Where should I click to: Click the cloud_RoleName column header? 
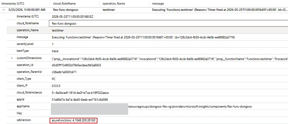[64, 4]
